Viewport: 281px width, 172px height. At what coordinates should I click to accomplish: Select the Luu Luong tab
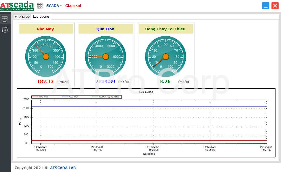coord(41,17)
